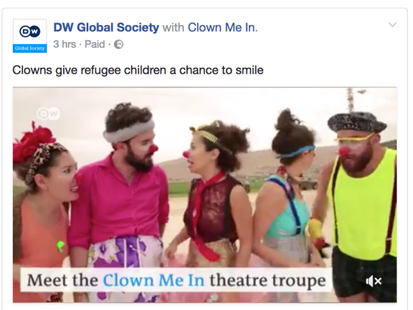The image size is (413, 310).
Task: Expand the post options chevron
Action: point(392,25)
